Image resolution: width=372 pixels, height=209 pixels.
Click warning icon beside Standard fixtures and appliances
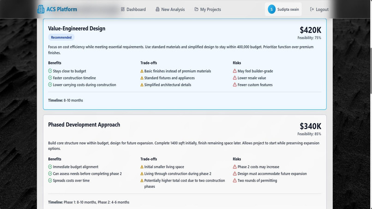click(142, 78)
